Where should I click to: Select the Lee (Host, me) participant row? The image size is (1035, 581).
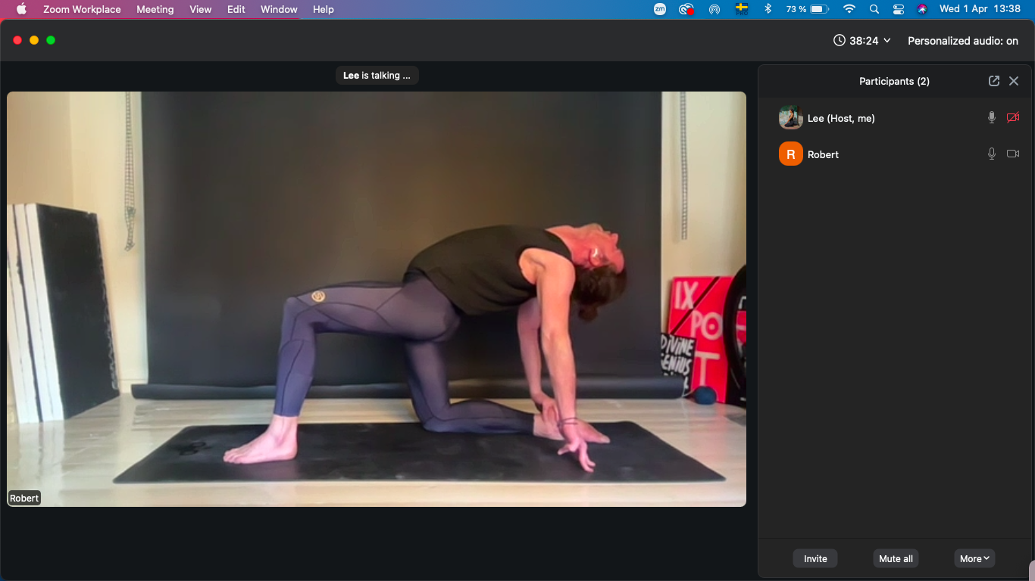pos(895,118)
